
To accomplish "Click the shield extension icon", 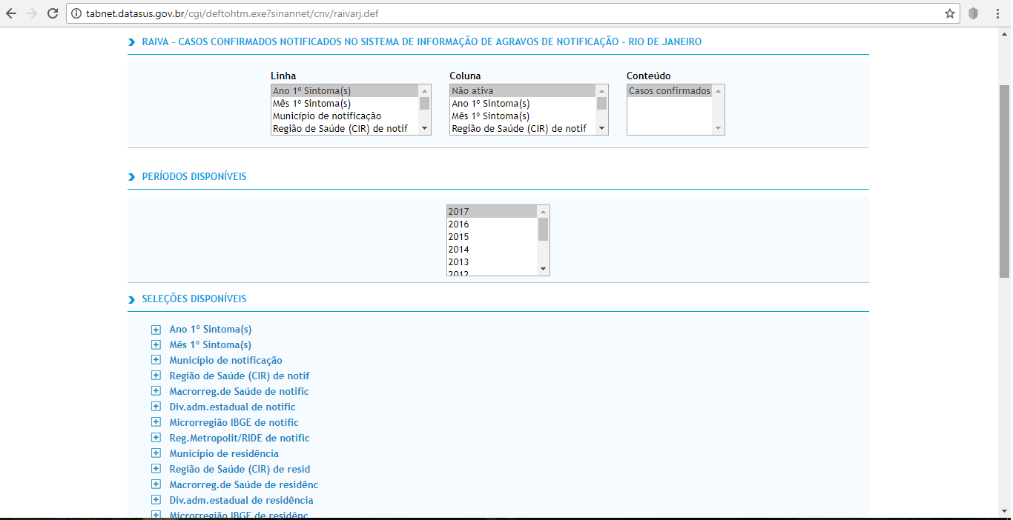I will point(973,13).
